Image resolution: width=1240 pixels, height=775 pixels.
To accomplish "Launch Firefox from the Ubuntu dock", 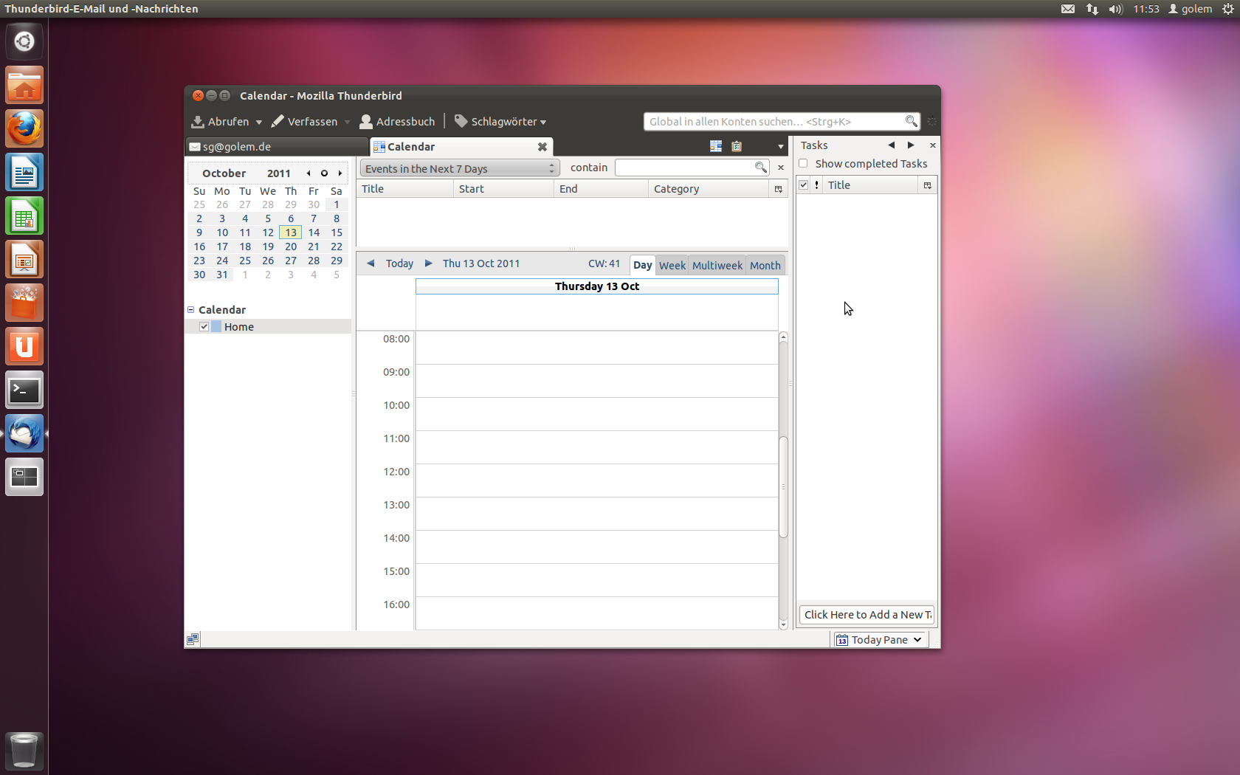I will click(24, 128).
